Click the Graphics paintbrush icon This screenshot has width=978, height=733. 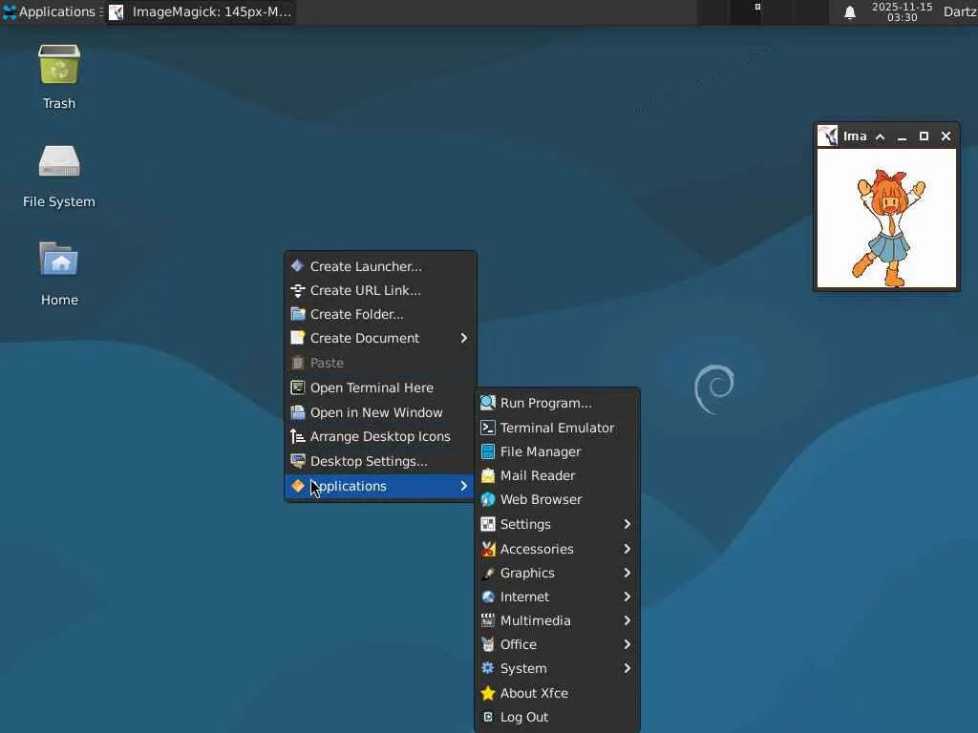coord(488,573)
